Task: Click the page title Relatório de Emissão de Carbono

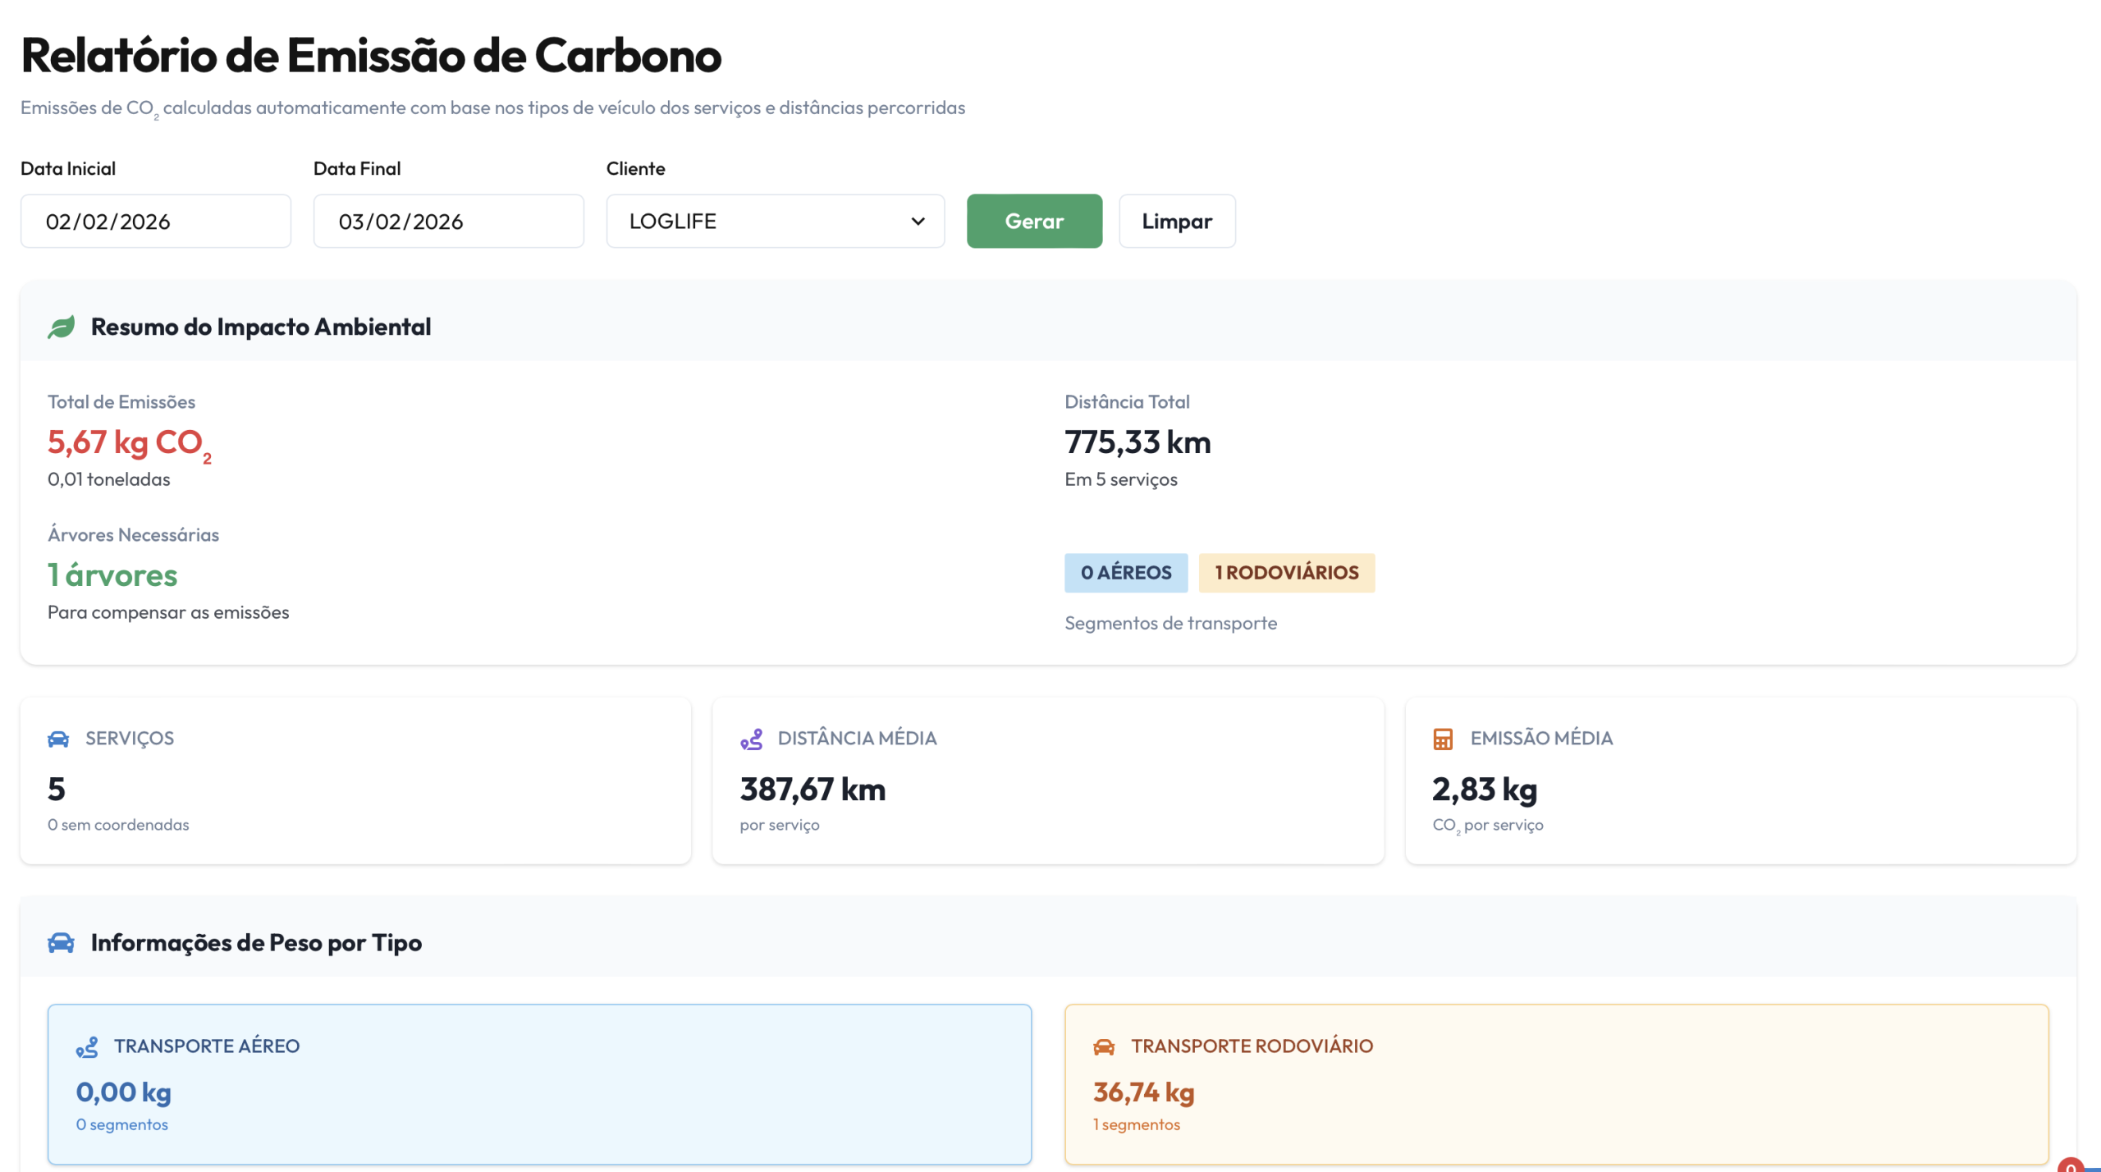Action: (371, 55)
